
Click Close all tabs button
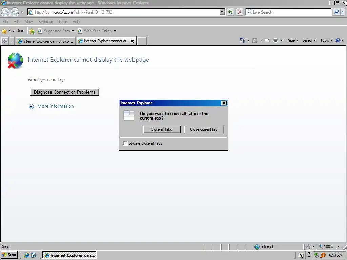162,129
